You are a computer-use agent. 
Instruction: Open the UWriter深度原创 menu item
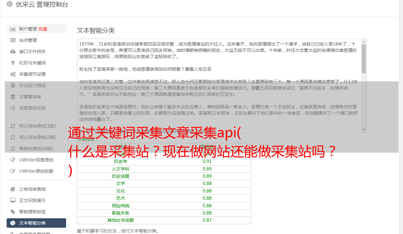click(36, 160)
